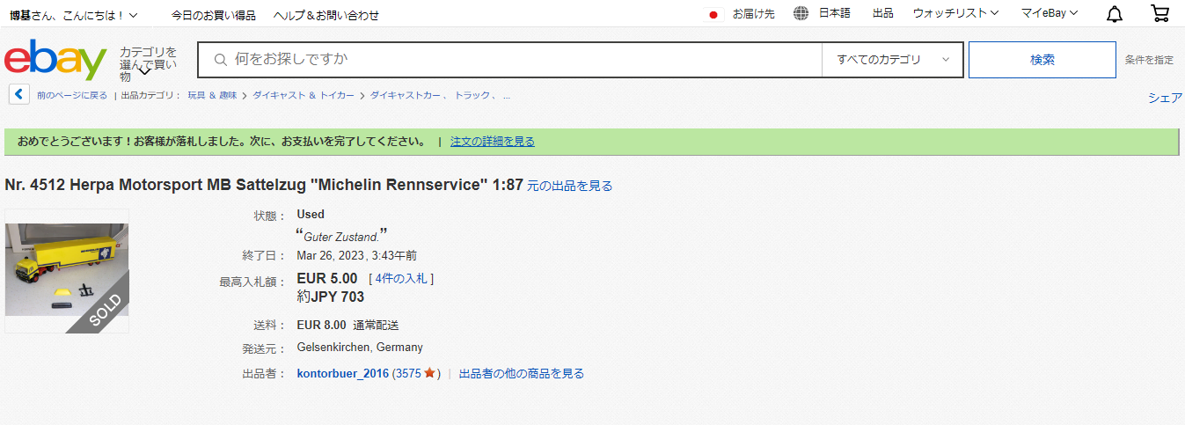Image resolution: width=1185 pixels, height=425 pixels.
Task: Click the Japan flag delivery icon
Action: tap(714, 14)
